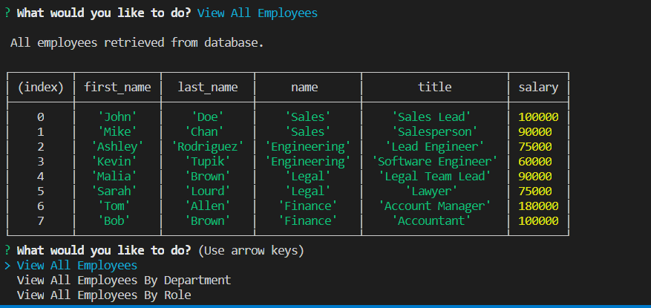
Task: Choose View All Employees By Department
Action: click(124, 281)
